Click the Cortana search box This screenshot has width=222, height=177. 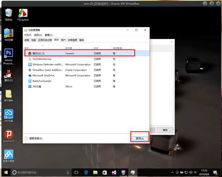[41, 172]
